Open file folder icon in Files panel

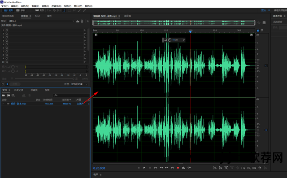3,96
